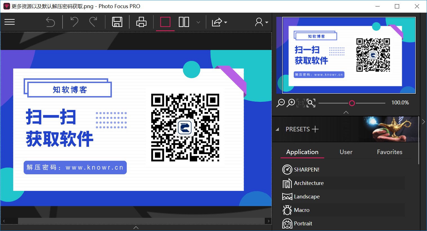The height and width of the screenshot is (231, 427).
Task: Minimize the Photo Focus PRO window
Action: 378,6
